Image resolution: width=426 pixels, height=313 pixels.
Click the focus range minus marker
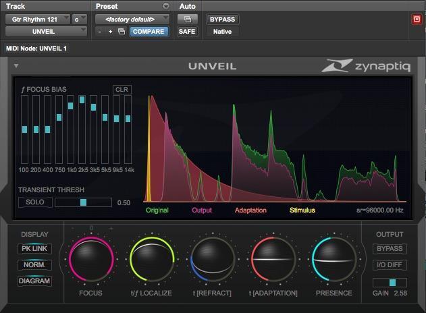click(72, 229)
